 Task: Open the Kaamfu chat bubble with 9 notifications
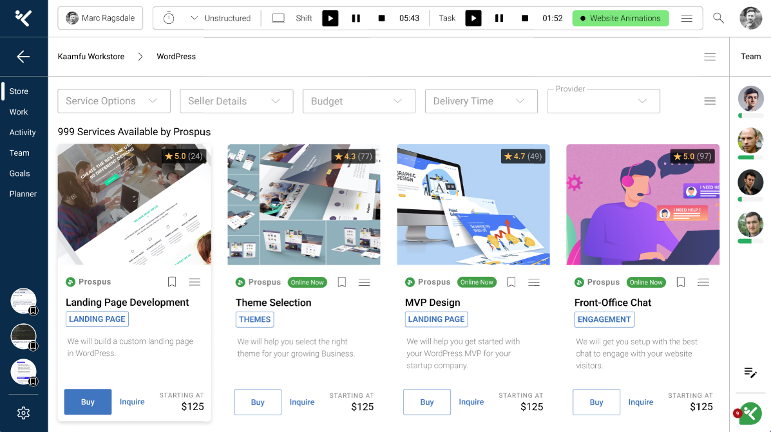click(750, 413)
